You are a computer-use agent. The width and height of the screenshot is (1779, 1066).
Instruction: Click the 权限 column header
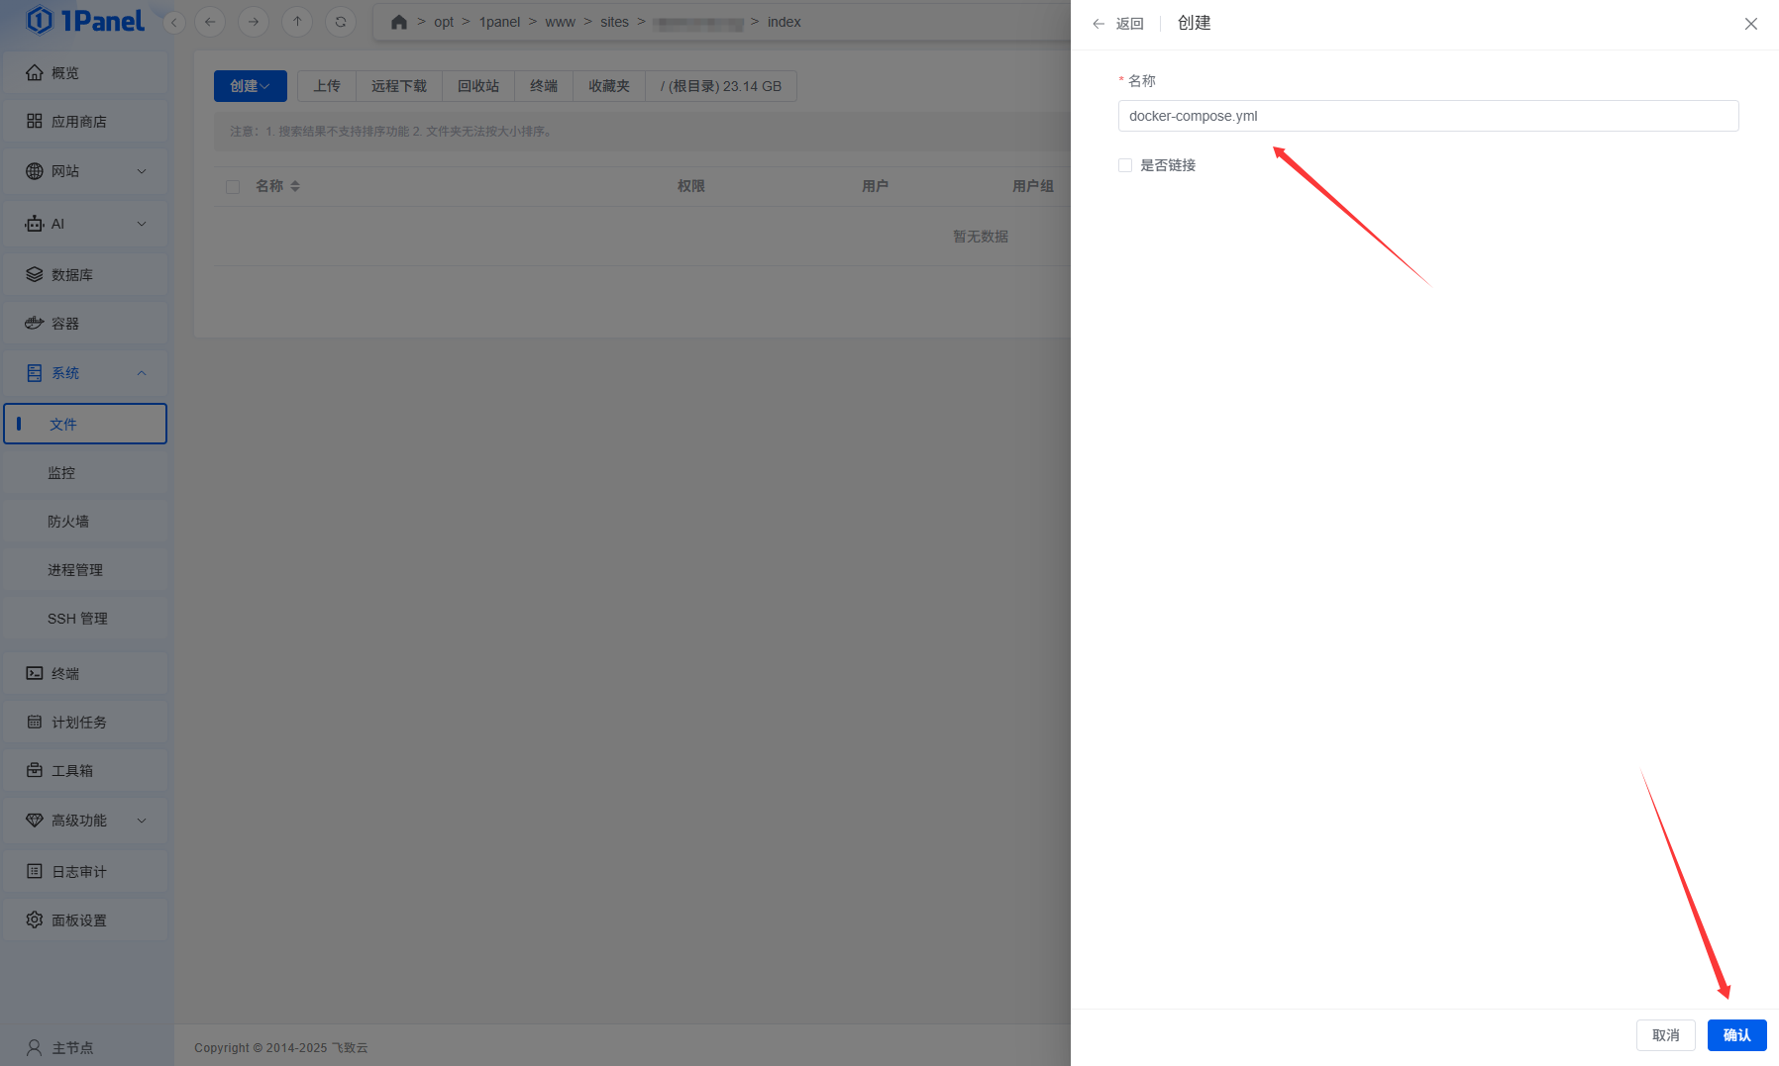tap(690, 186)
